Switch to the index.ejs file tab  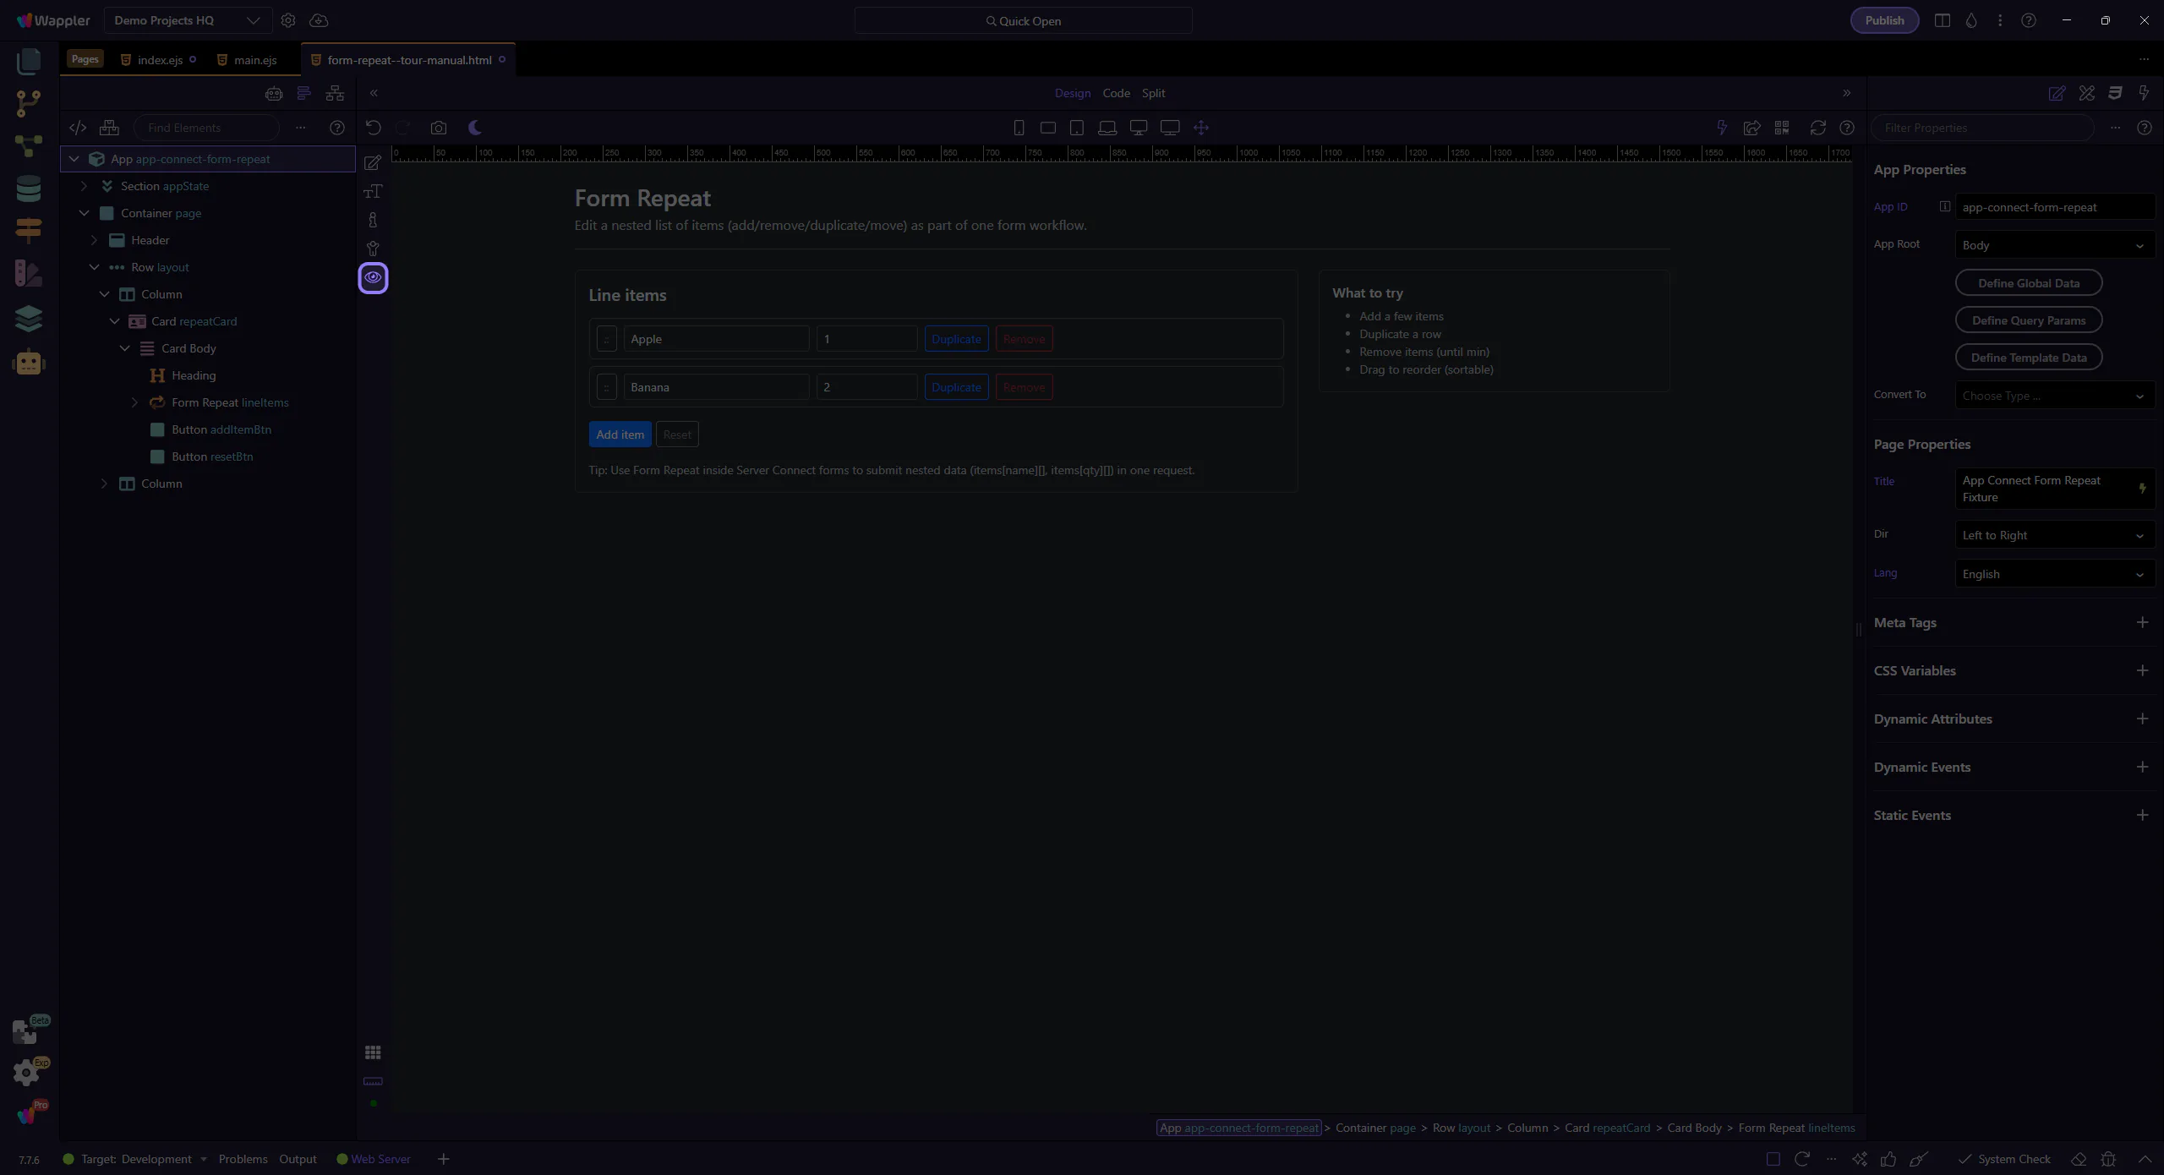[x=160, y=60]
